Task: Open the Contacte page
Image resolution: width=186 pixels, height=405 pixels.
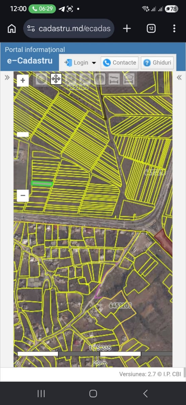Action: pyautogui.click(x=119, y=63)
